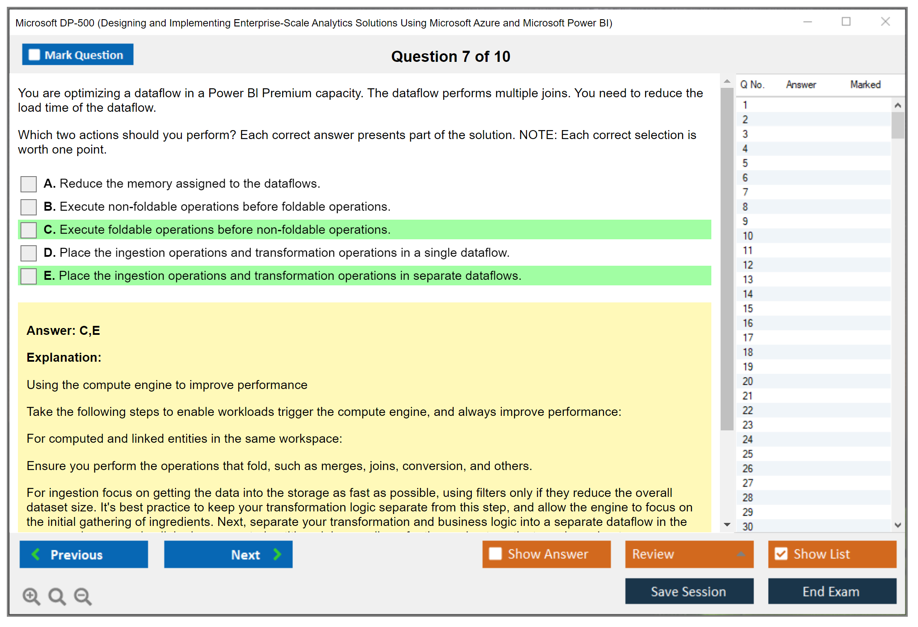This screenshot has width=918, height=627.
Task: Select checkbox for option E
Action: [x=29, y=276]
